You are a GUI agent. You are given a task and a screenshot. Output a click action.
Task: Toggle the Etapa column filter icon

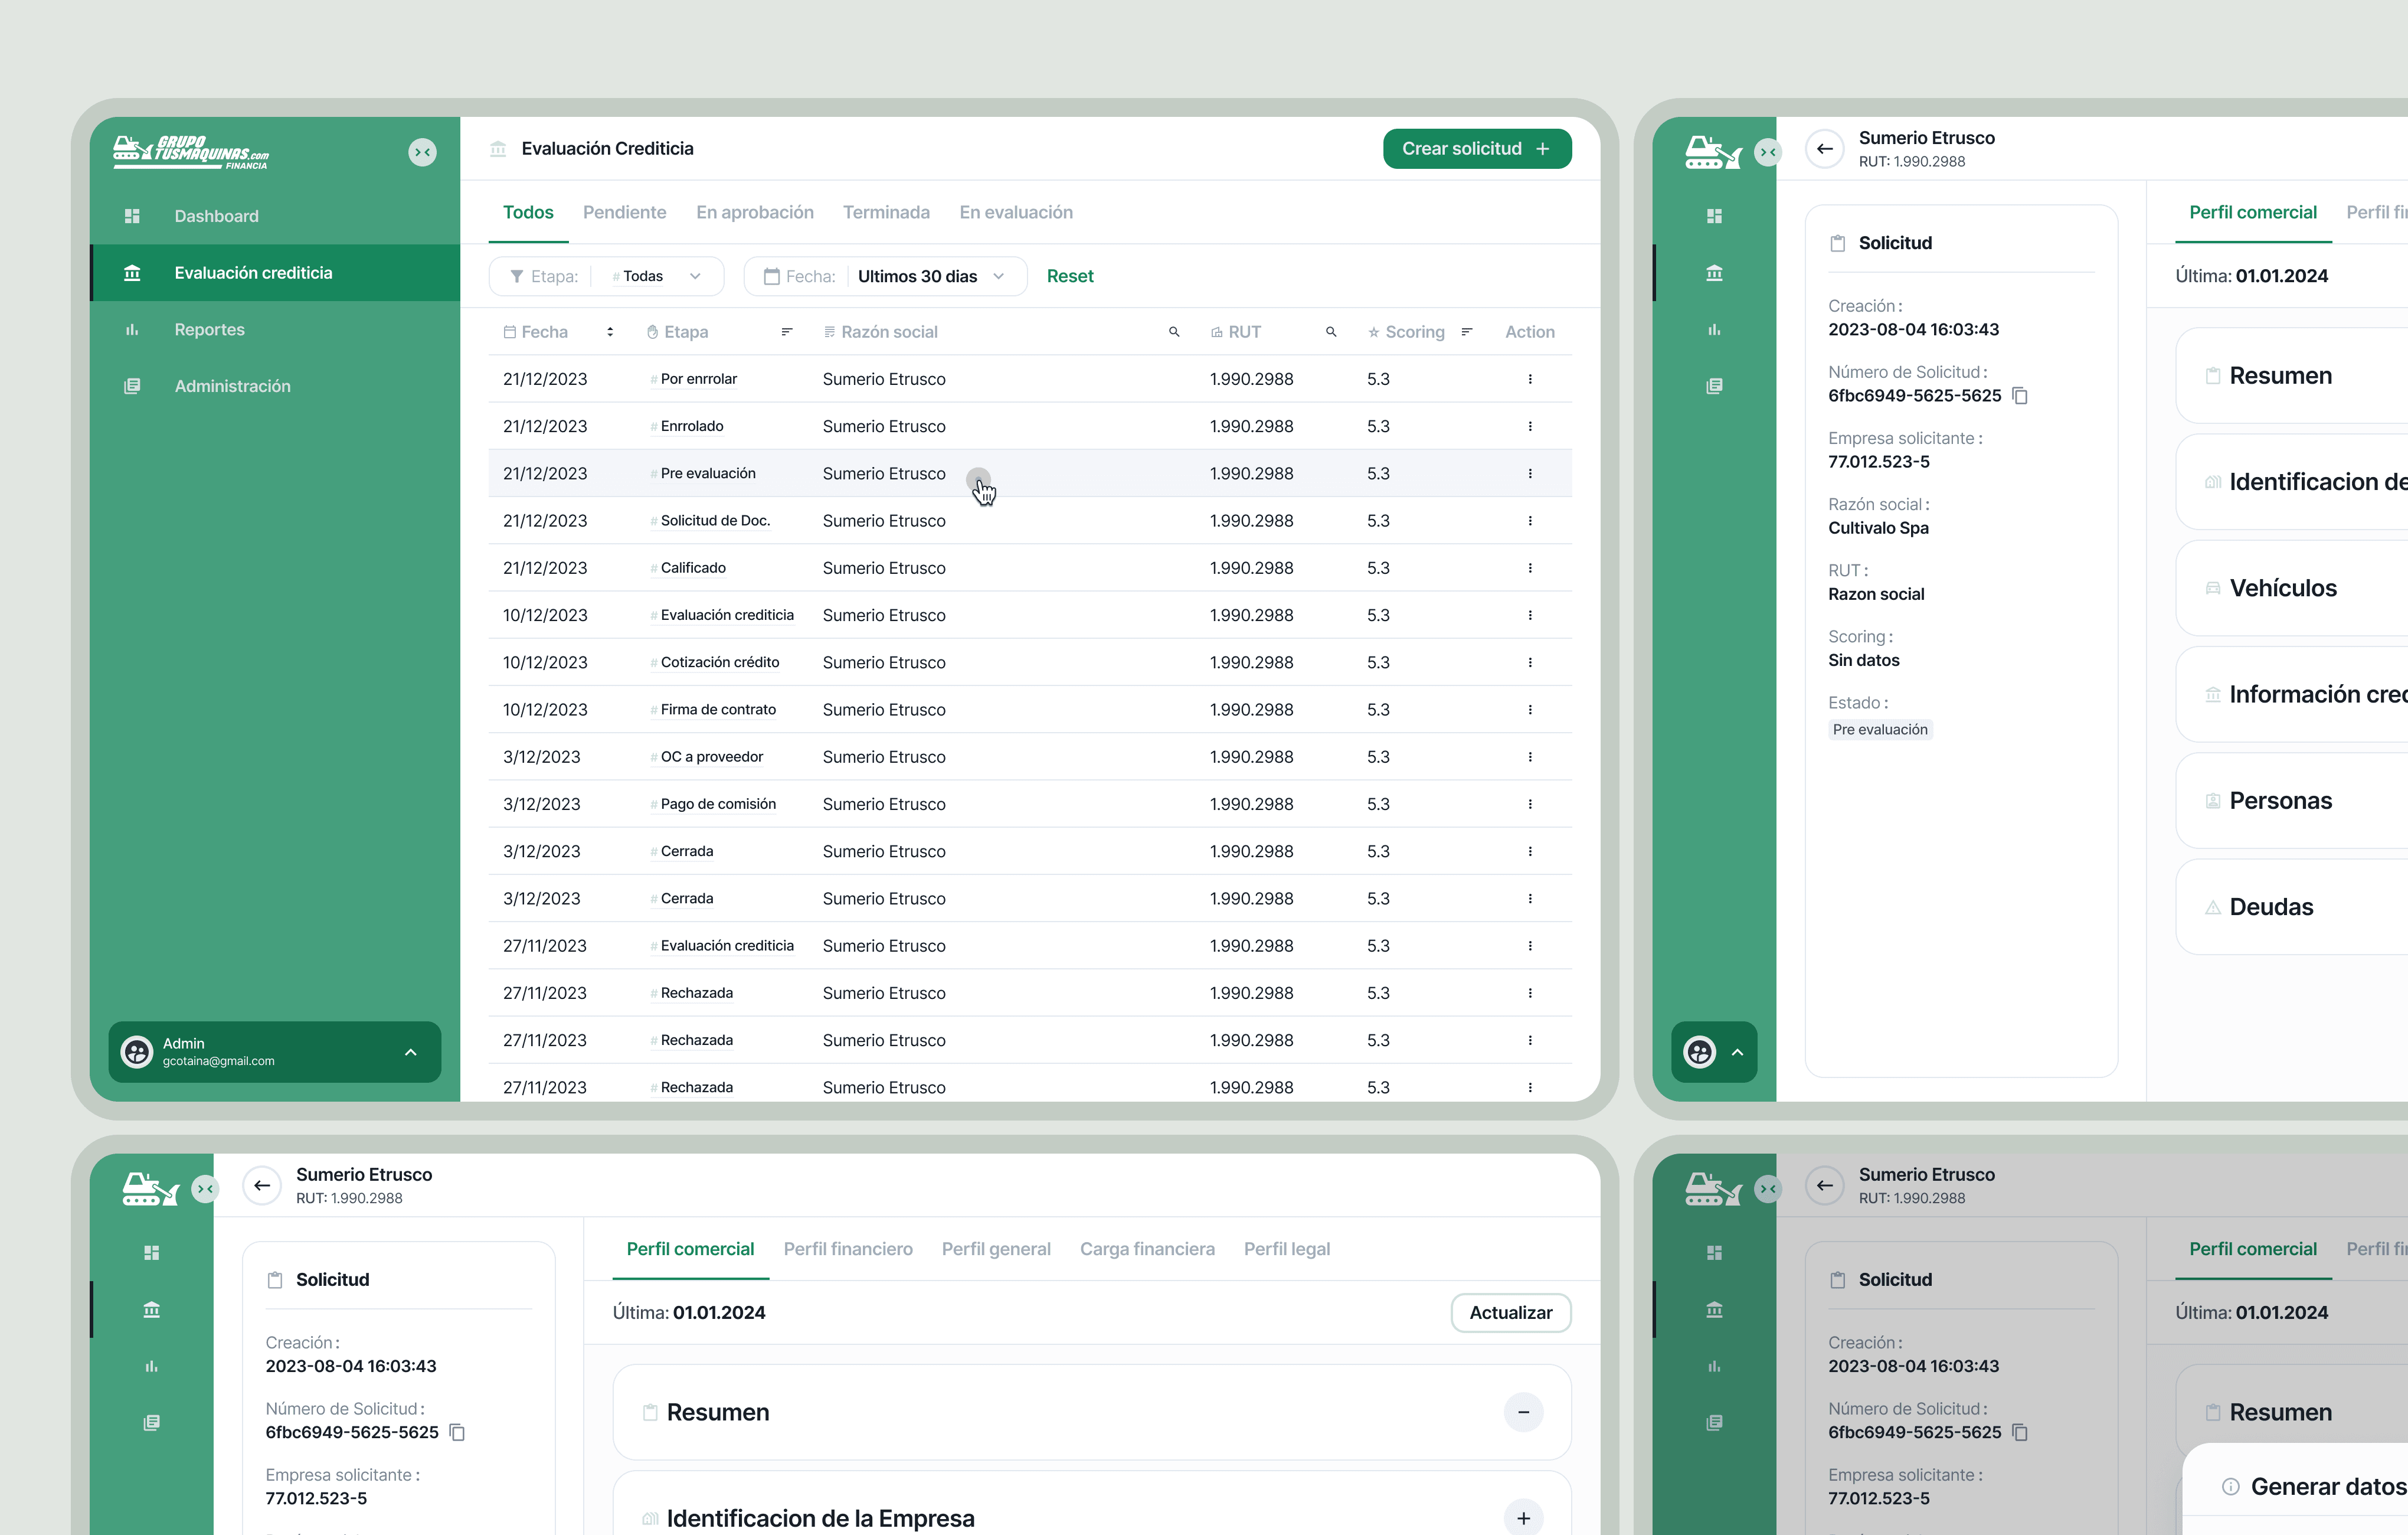pyautogui.click(x=787, y=332)
